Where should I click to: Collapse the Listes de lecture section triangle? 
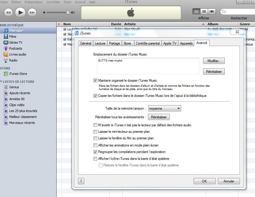[x=1, y=82]
